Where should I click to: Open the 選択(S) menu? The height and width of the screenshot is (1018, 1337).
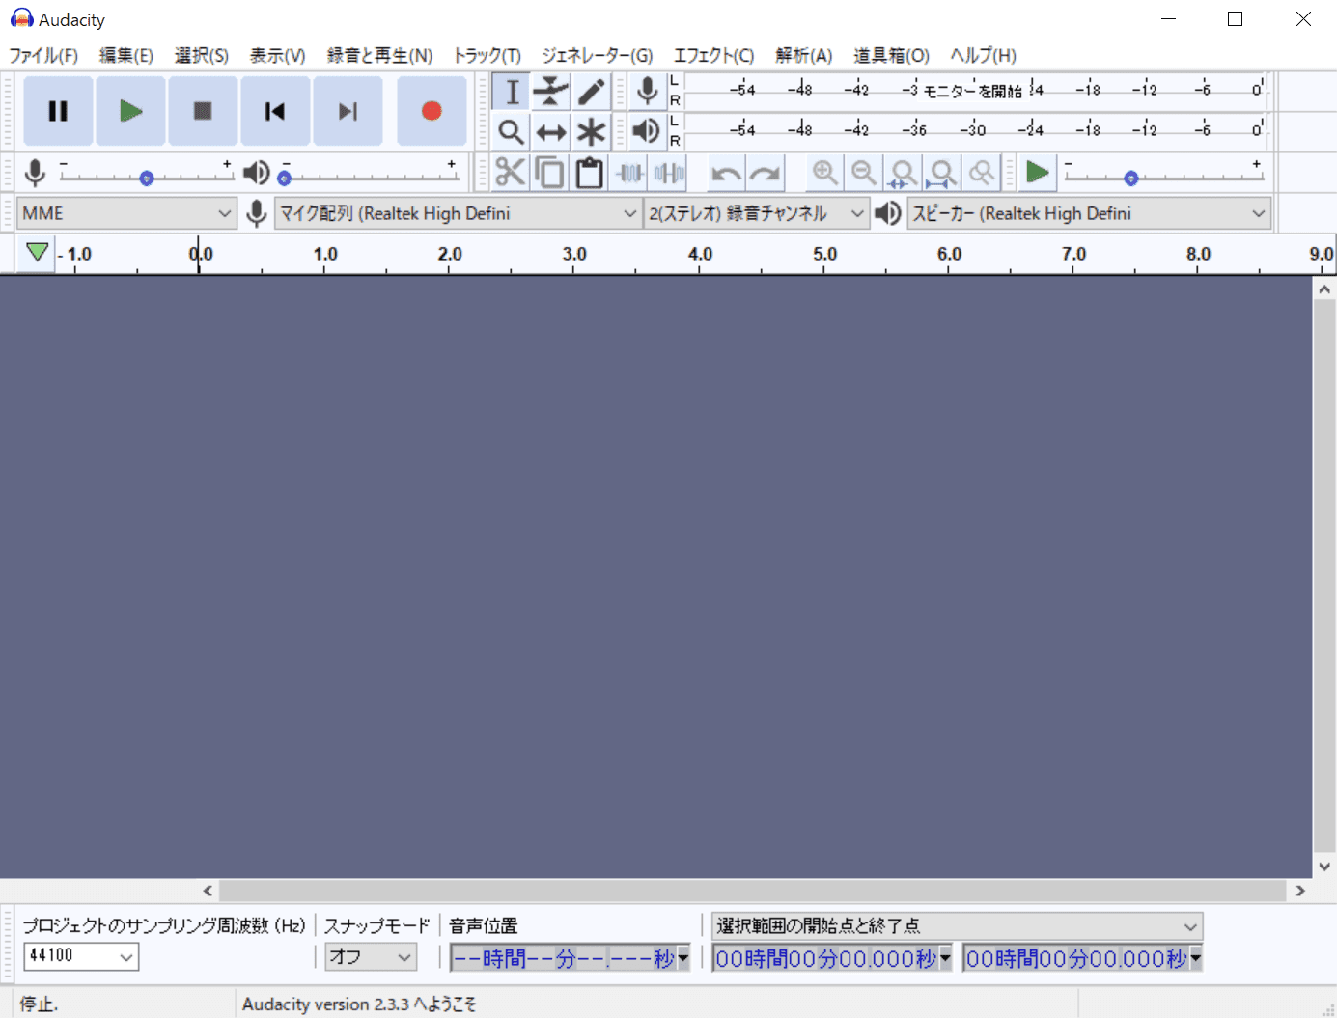pyautogui.click(x=202, y=56)
